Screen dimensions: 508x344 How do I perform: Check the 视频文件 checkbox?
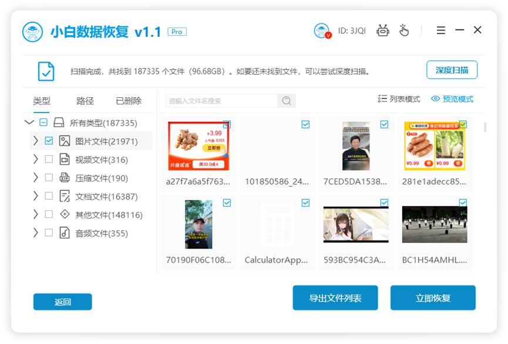point(49,159)
